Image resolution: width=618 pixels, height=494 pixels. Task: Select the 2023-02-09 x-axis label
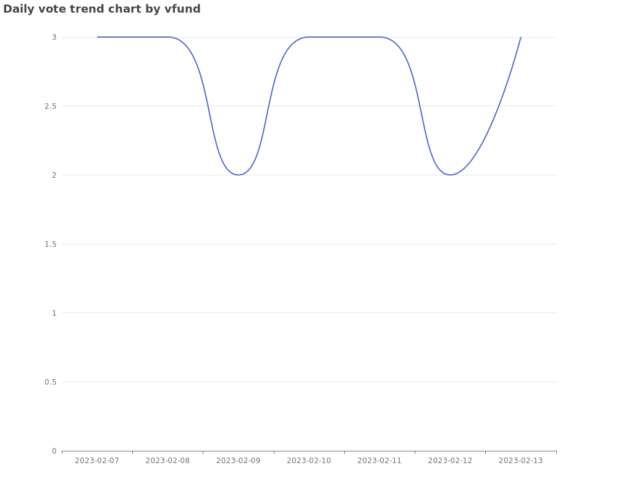(x=239, y=461)
